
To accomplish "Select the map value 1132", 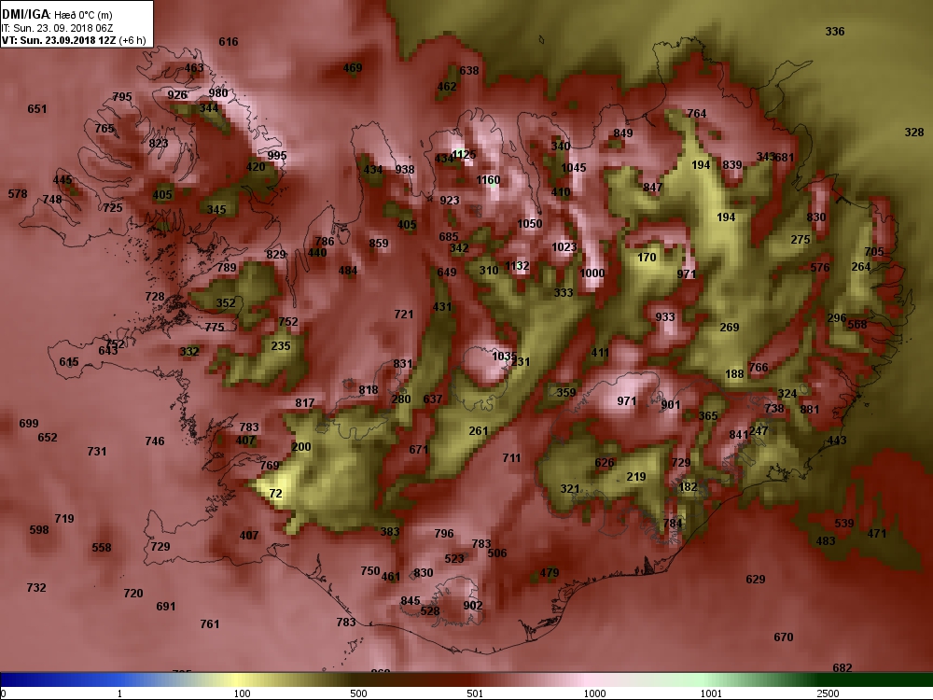I will (x=517, y=265).
